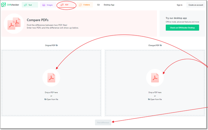The width and height of the screenshot is (208, 130).
Task: Switch to the Text comparison tab
Action: (x=30, y=5)
